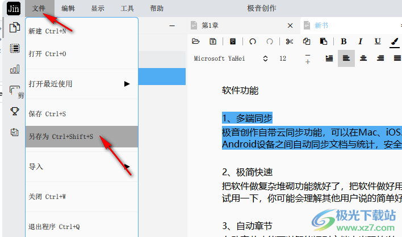
Task: Select center text alignment
Action: (363, 58)
